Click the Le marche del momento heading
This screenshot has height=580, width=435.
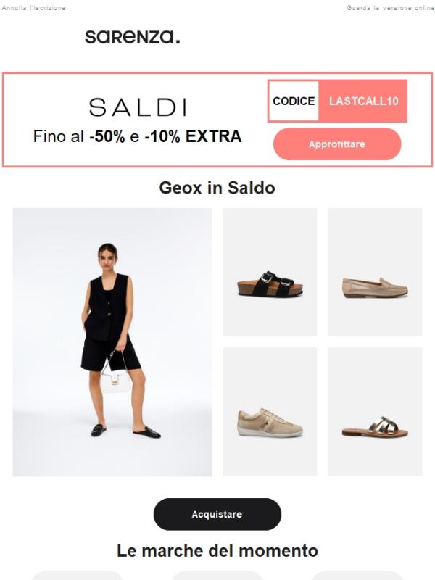point(217,550)
